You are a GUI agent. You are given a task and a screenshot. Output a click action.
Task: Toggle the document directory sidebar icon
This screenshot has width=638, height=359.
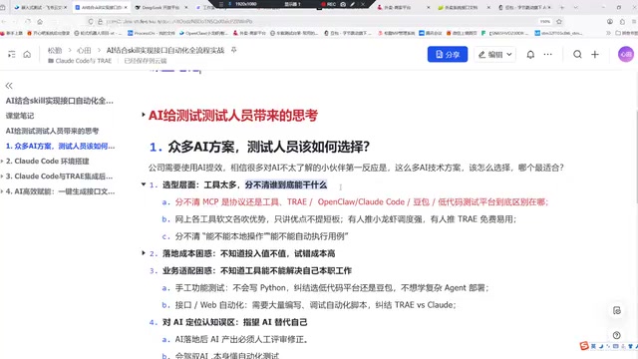click(x=11, y=54)
